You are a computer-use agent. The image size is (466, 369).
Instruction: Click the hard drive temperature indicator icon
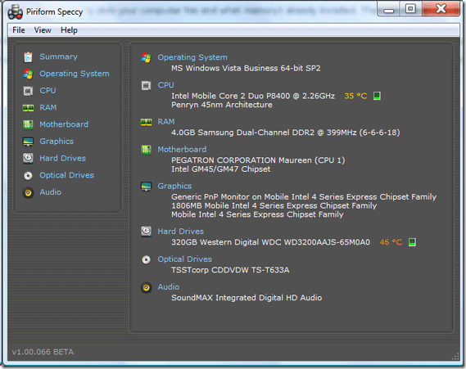click(412, 242)
